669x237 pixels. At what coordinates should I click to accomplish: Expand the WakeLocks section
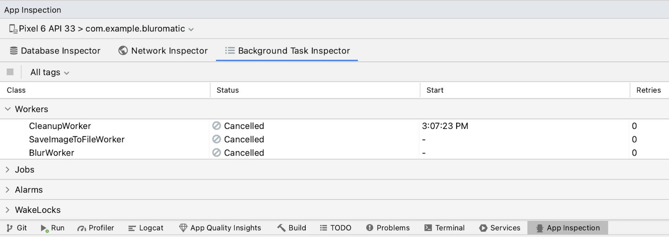(x=8, y=210)
